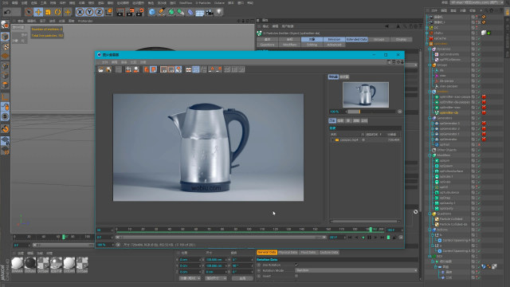This screenshot has height=287, width=510.
Task: Click the kettle navigator thumbnail
Action: tap(366, 95)
